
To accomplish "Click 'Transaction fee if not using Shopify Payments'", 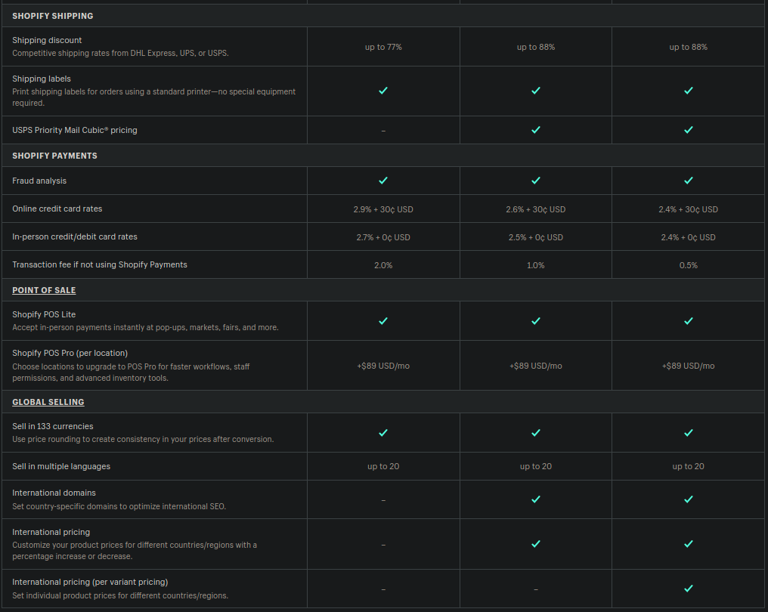I will pyautogui.click(x=100, y=264).
